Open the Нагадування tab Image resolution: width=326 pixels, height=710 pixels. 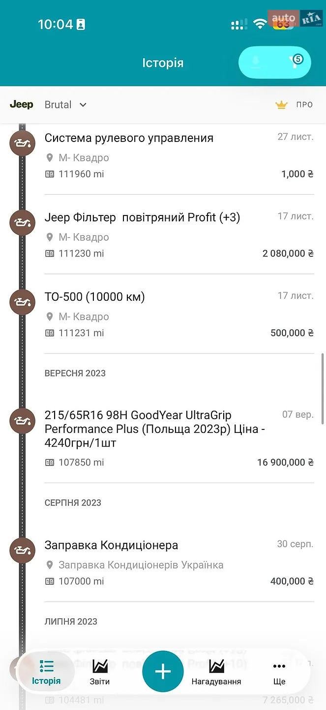pos(216,673)
